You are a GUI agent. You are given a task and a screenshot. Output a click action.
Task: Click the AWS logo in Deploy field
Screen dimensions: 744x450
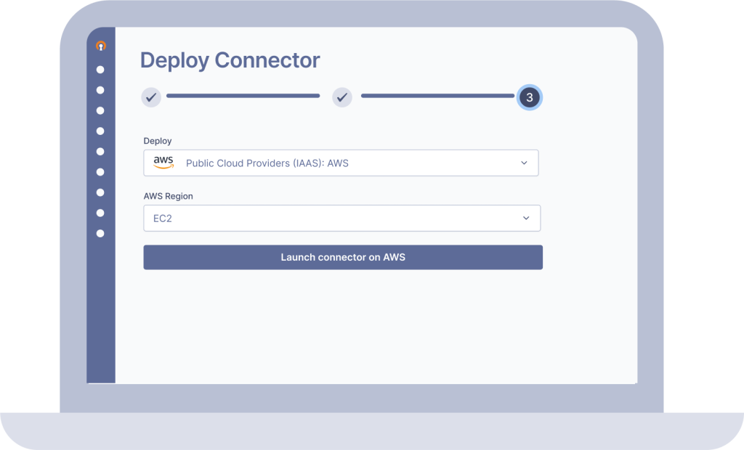[163, 163]
